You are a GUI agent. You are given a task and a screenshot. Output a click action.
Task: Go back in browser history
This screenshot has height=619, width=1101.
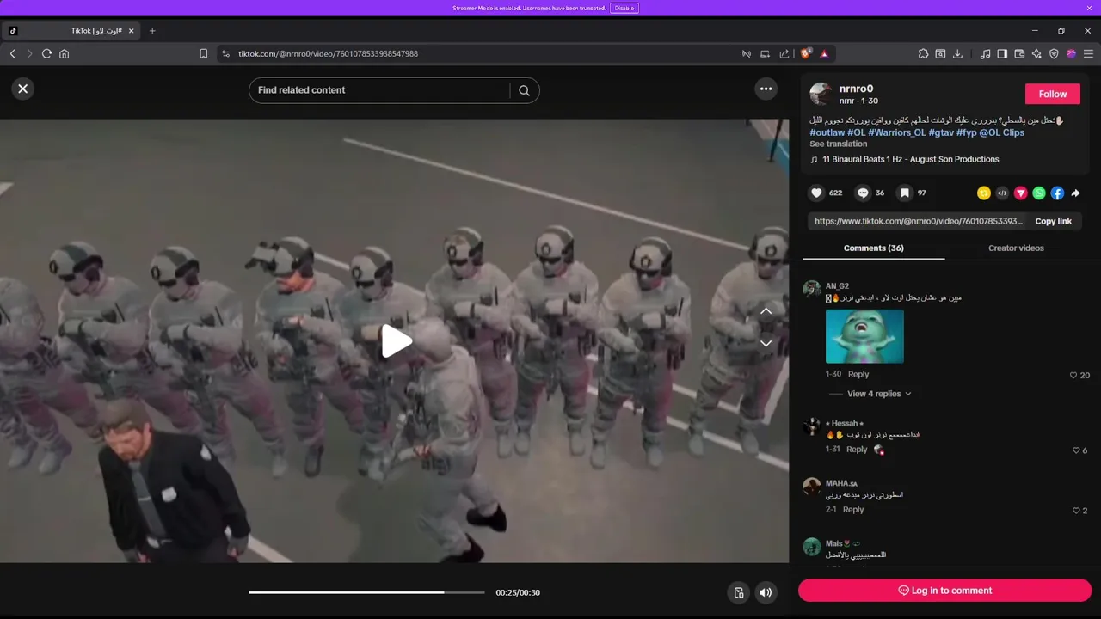[x=12, y=53]
